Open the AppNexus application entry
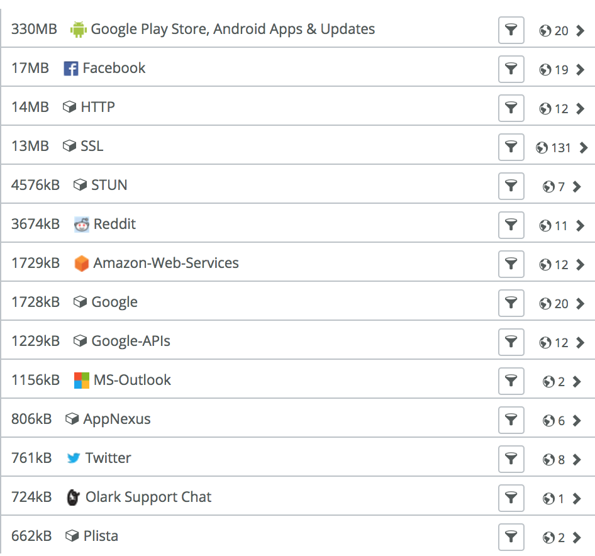Image resolution: width=595 pixels, height=556 pixels. coord(117,419)
